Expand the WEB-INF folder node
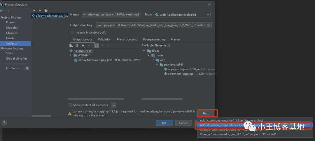This screenshot has height=141, width=315. (71, 55)
